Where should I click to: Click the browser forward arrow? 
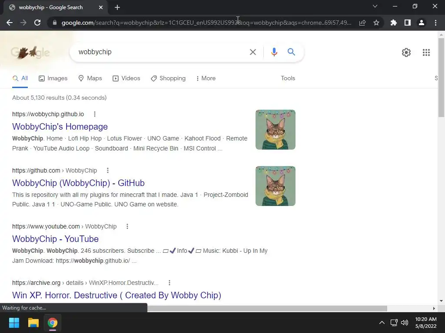tap(23, 23)
